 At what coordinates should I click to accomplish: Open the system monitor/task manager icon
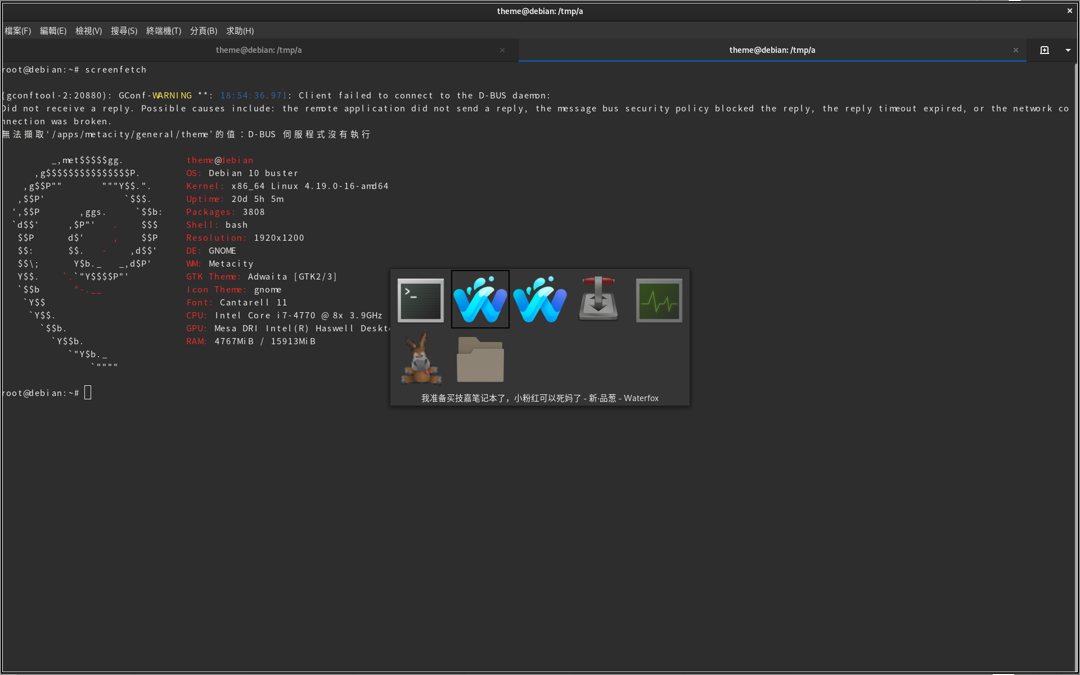click(659, 299)
